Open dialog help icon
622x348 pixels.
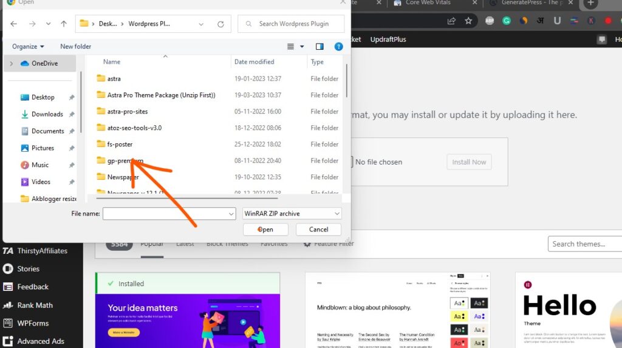(x=338, y=46)
